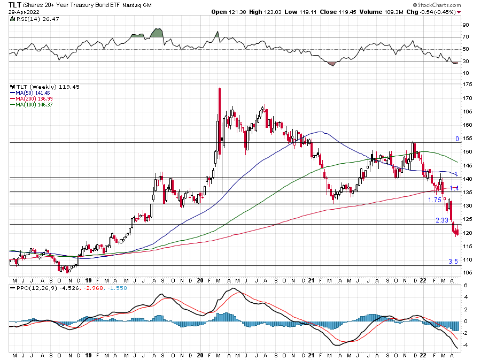Click the 105 price axis label
The image size is (481, 360).
click(x=468, y=272)
